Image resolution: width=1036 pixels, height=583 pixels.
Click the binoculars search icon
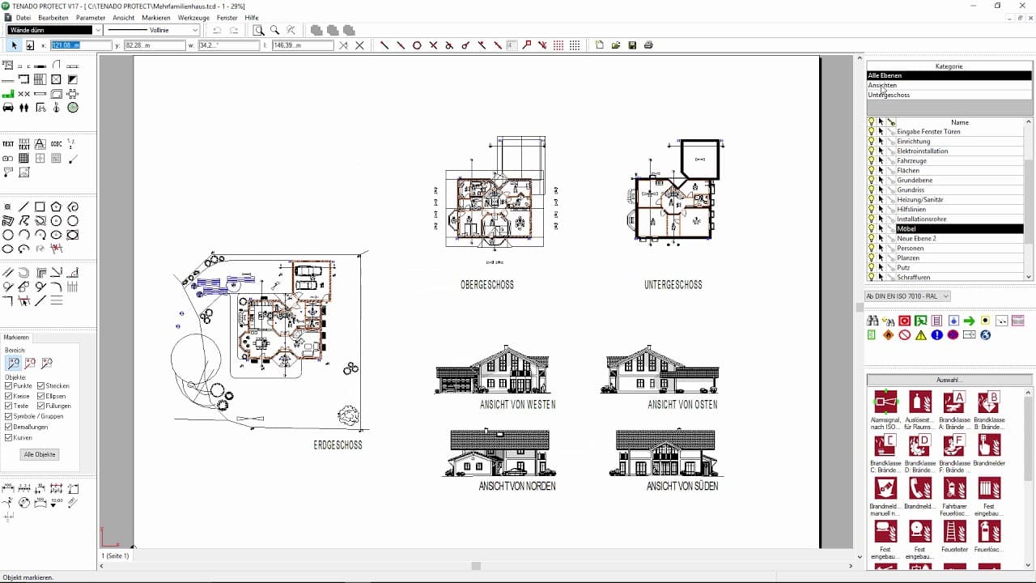pyautogui.click(x=873, y=321)
